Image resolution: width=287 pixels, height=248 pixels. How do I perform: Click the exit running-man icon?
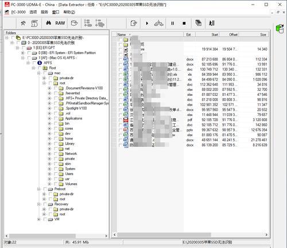[x=212, y=23]
